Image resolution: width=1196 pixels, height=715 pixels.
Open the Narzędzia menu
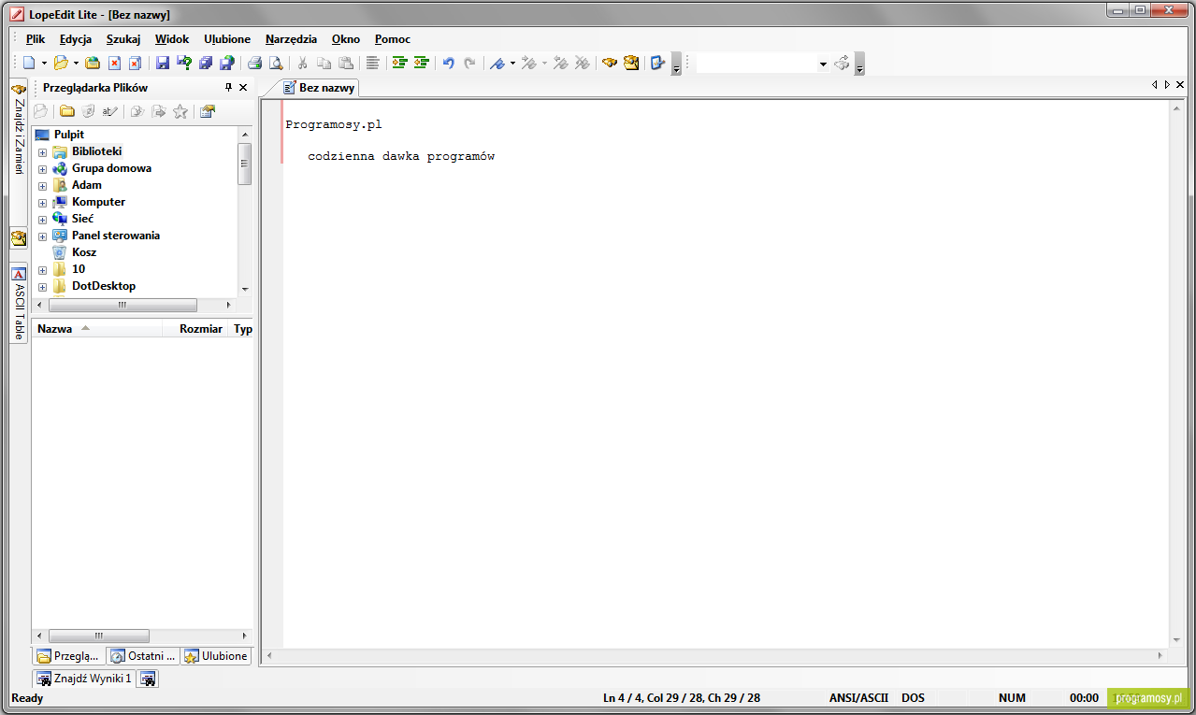pos(291,39)
